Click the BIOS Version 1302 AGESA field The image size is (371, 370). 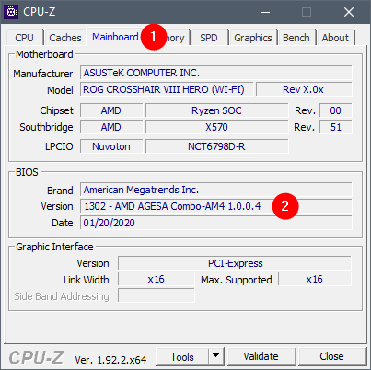click(x=216, y=206)
